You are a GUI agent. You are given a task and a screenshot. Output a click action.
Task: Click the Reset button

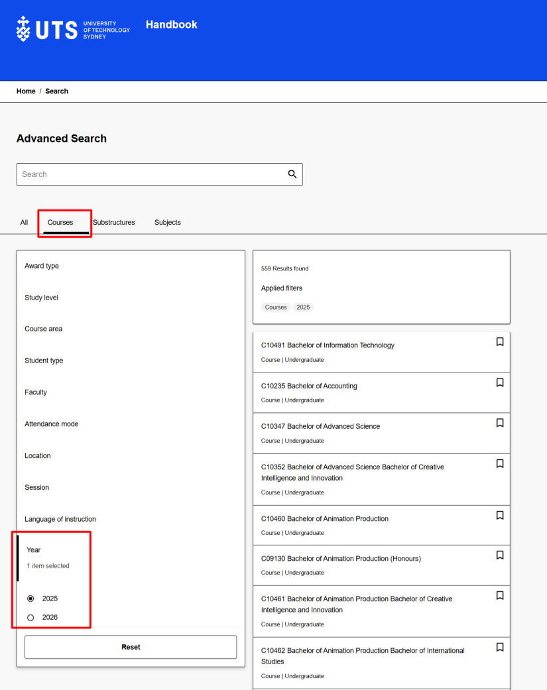pyautogui.click(x=131, y=647)
